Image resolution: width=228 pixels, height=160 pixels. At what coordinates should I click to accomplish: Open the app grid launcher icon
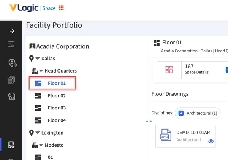coord(61,8)
